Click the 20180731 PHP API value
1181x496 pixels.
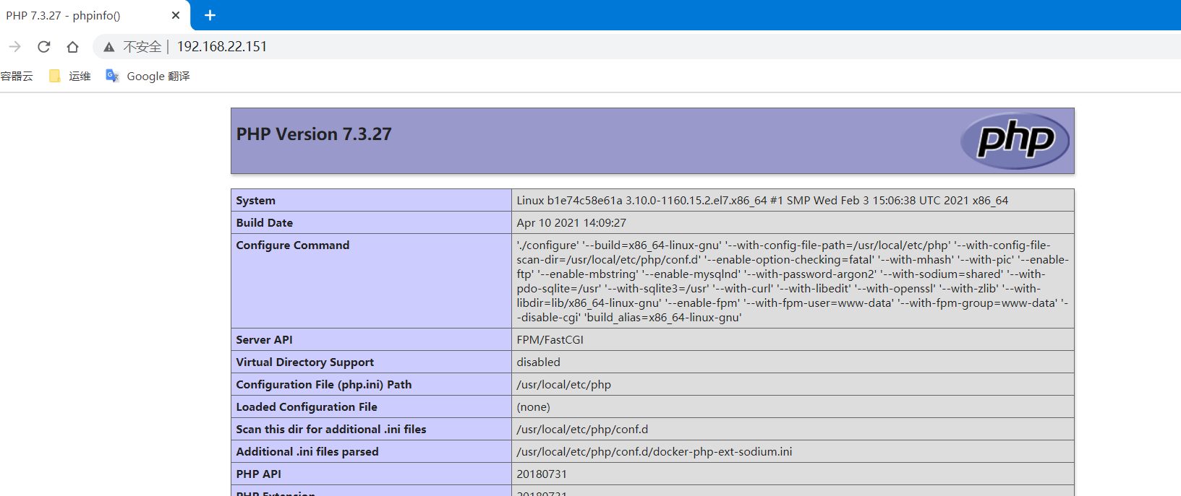click(x=542, y=474)
